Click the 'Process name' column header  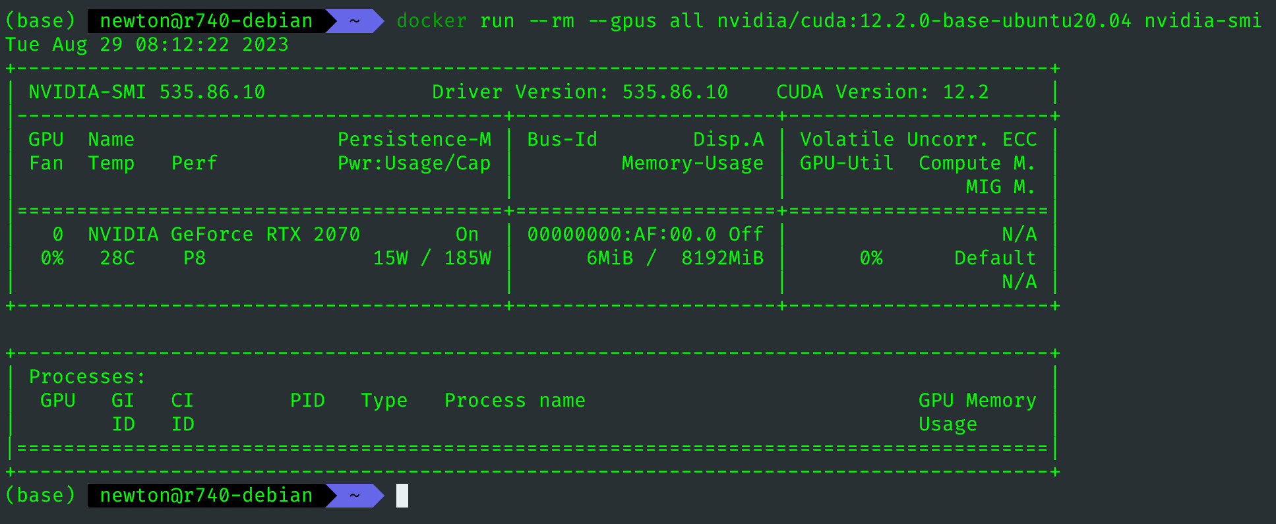[515, 401]
